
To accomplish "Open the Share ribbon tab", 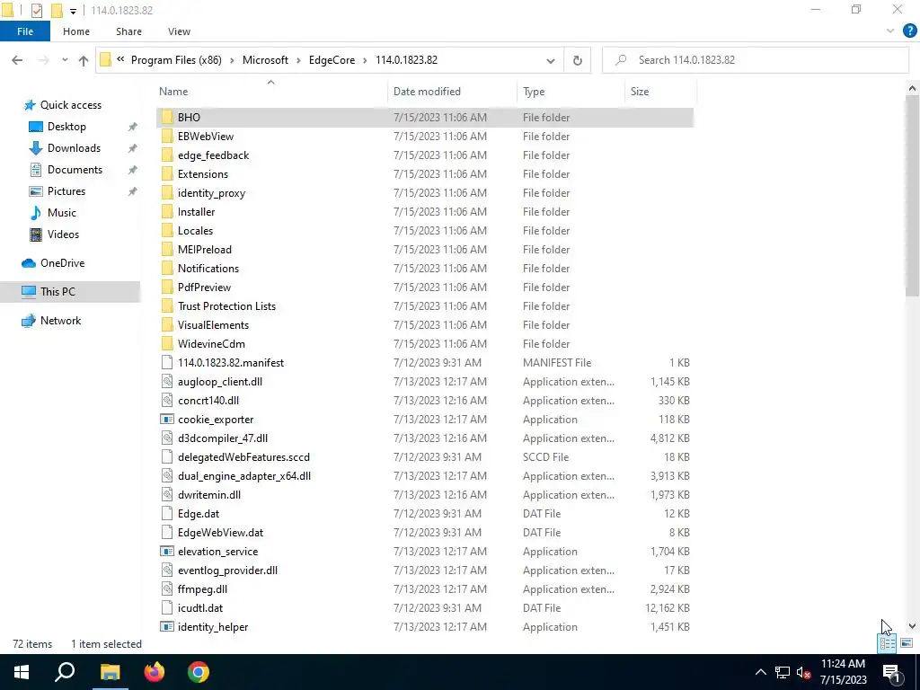I will pos(128,31).
